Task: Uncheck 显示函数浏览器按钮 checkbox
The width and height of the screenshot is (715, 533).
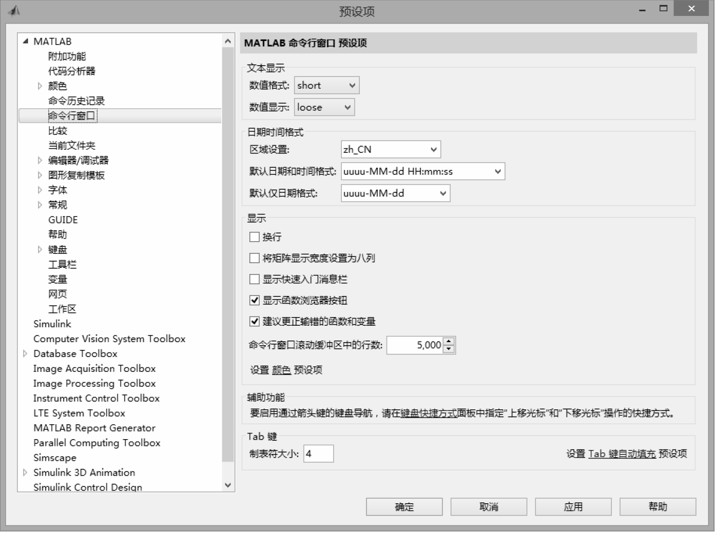Action: [x=255, y=301]
